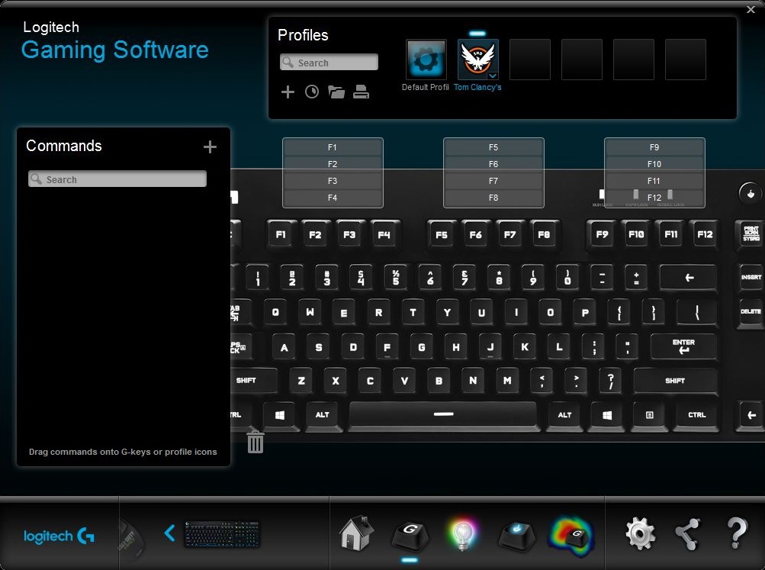Click the Logitech G logo
The height and width of the screenshot is (570, 765).
click(x=59, y=536)
